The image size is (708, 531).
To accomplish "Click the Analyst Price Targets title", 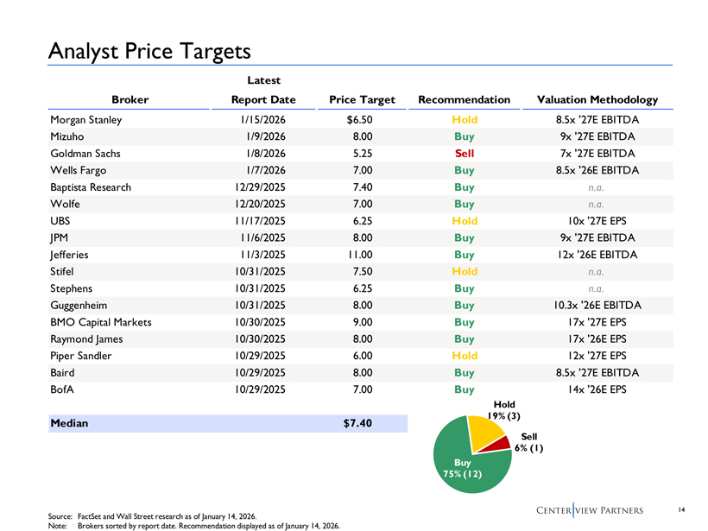I will point(149,51).
